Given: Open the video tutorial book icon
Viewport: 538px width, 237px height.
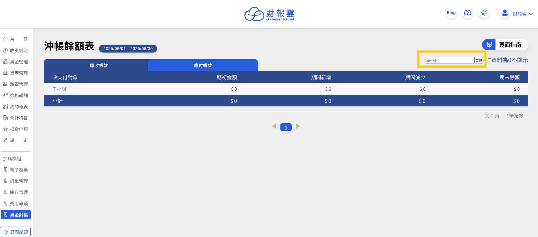Looking at the screenshot, I should pyautogui.click(x=468, y=13).
